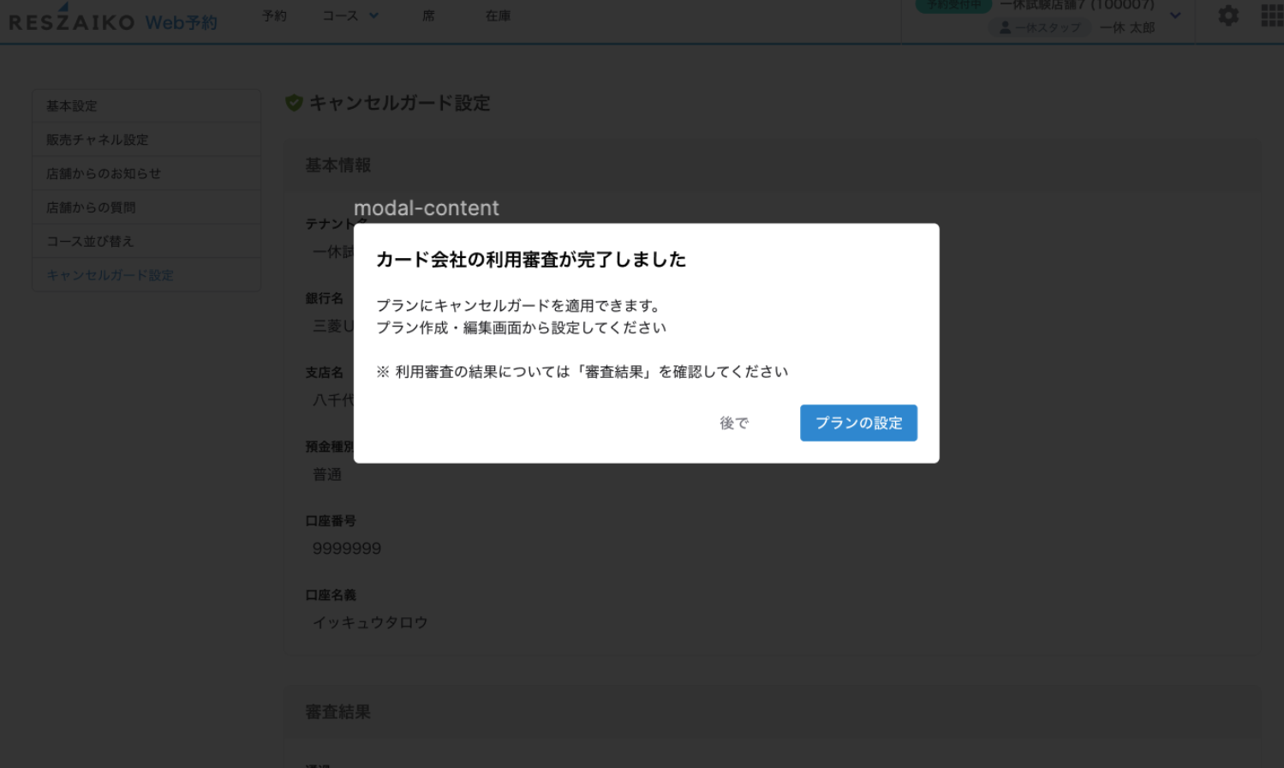Expand the store account chevron

pyautogui.click(x=1175, y=15)
